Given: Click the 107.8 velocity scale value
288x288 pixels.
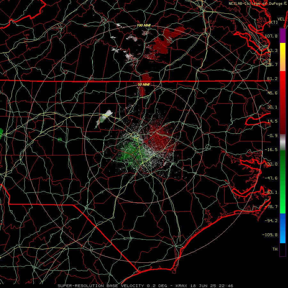Looking at the screenshot, I should click(271, 36).
